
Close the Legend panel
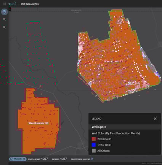[155, 119]
